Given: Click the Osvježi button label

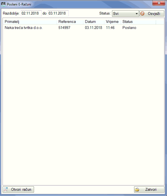Looking at the screenshot, I should (154, 14).
